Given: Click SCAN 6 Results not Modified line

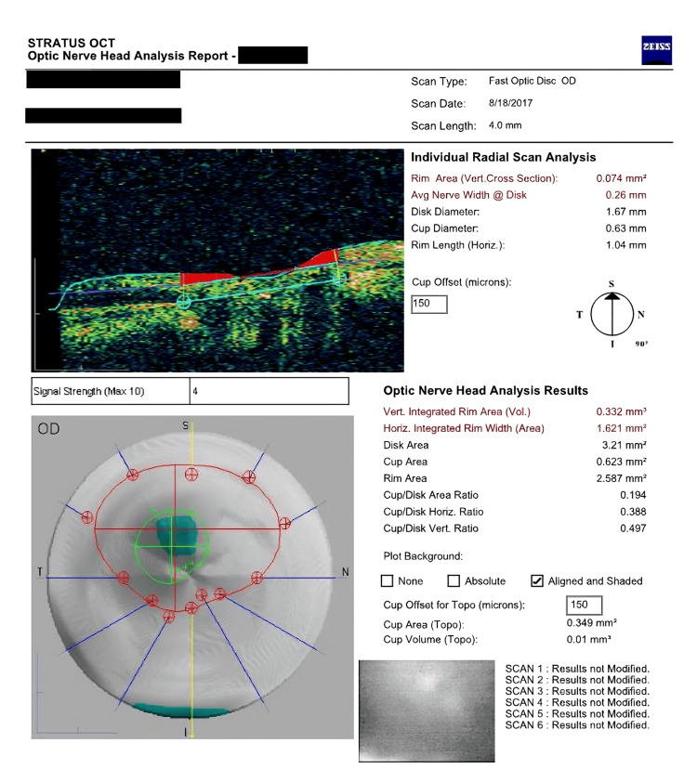Looking at the screenshot, I should click(577, 725).
